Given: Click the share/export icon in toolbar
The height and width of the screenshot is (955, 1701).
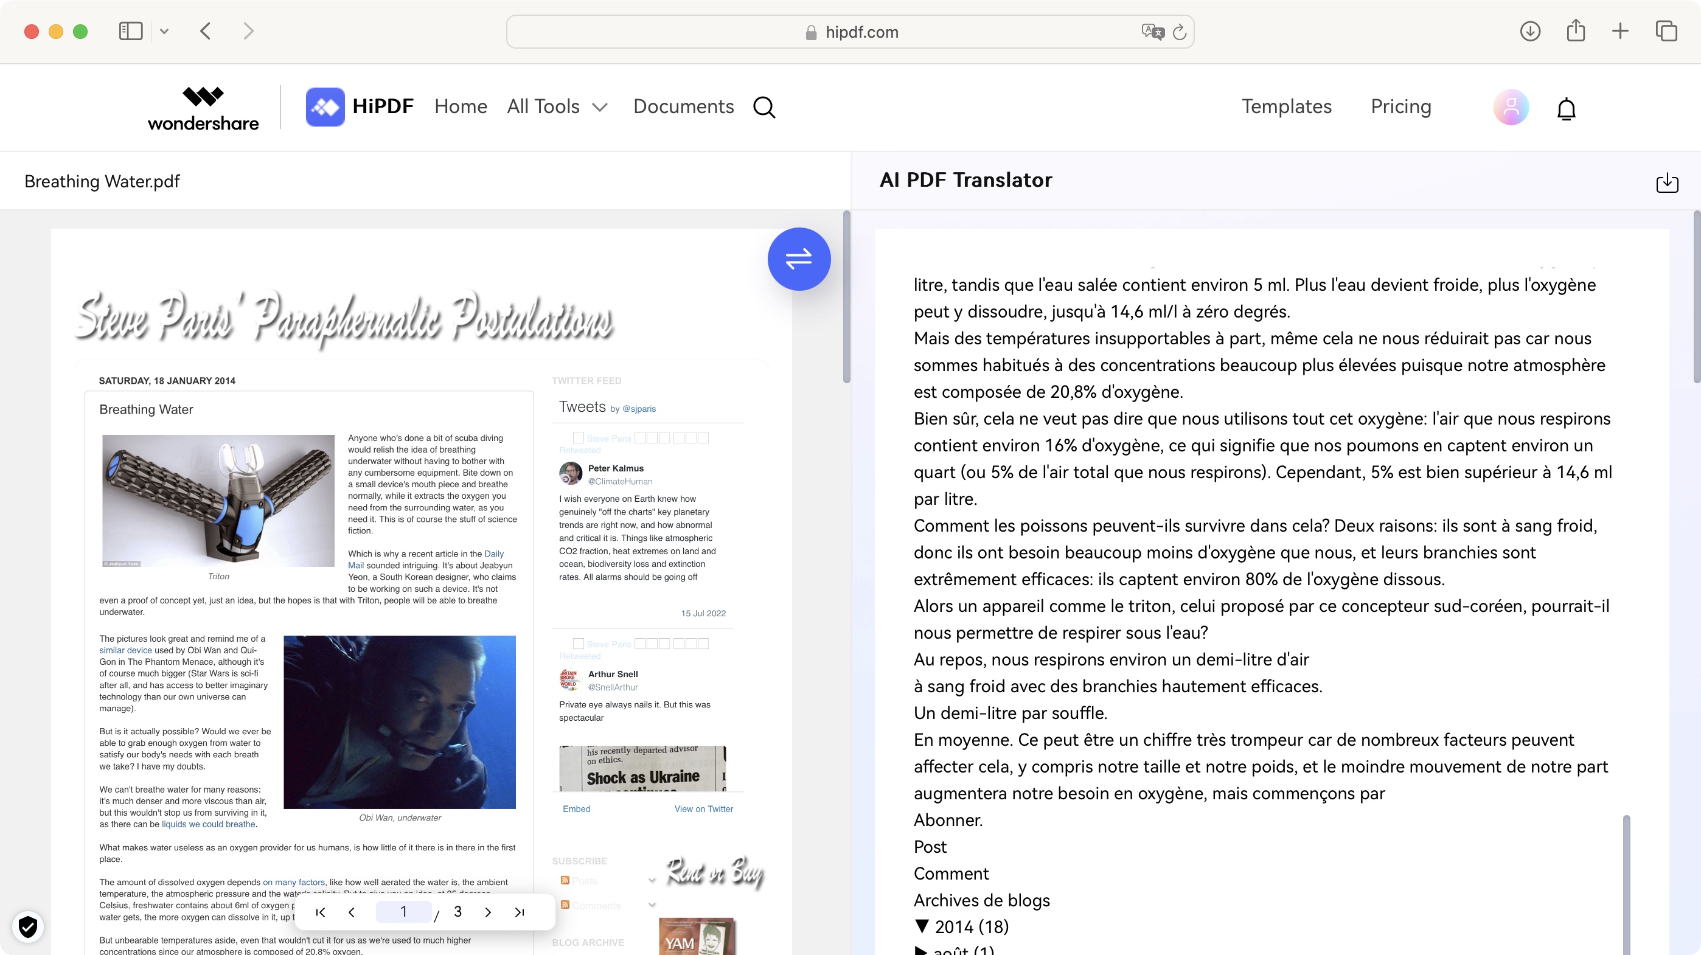Looking at the screenshot, I should 1575,32.
